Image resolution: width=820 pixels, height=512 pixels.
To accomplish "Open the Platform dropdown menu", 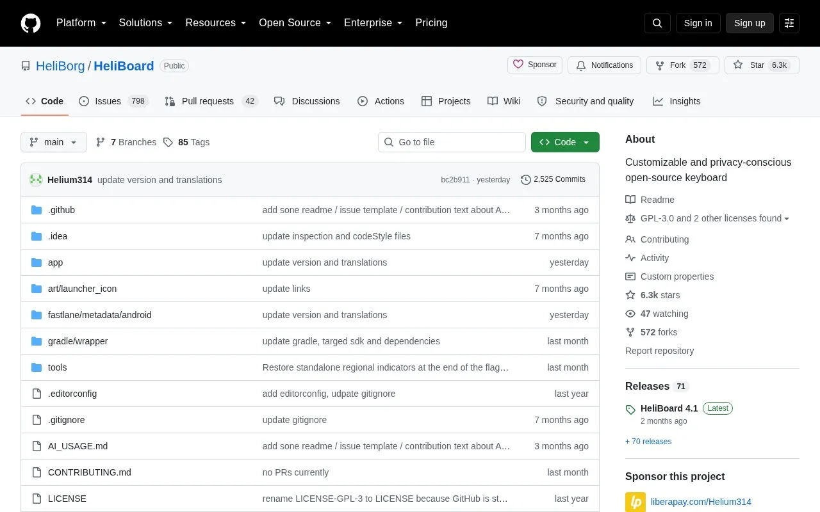I will pyautogui.click(x=81, y=23).
